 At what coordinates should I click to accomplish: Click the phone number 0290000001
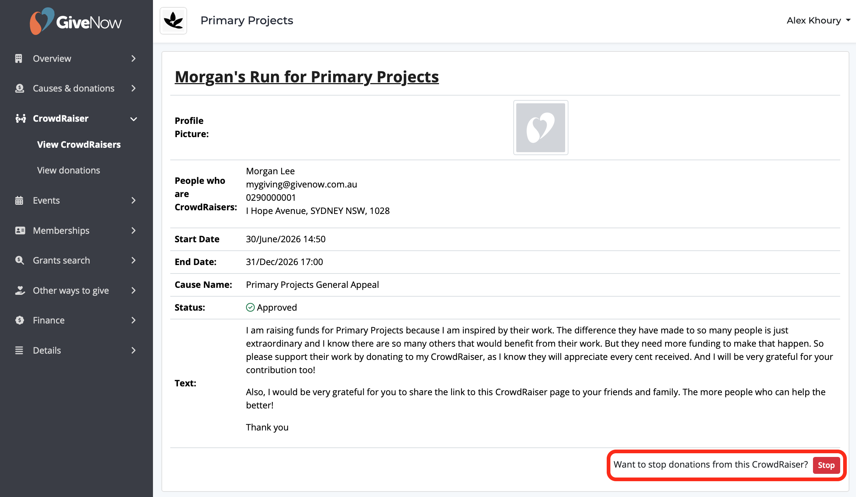tap(271, 197)
